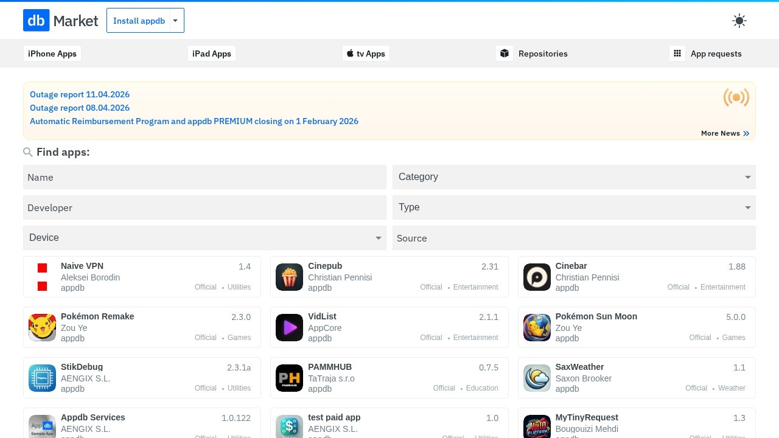Viewport: 779px width, 438px height.
Task: Focus the Developer search field
Action: coord(204,207)
